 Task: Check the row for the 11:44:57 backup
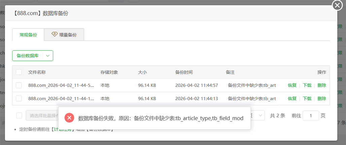[19, 85]
